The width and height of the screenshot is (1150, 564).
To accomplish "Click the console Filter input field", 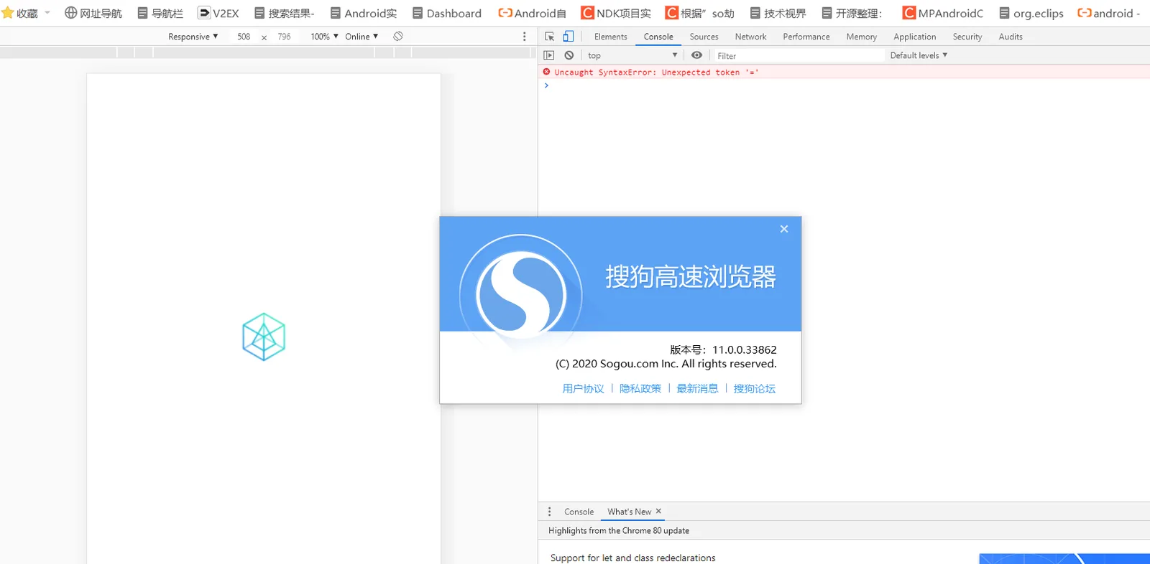I will tap(799, 55).
